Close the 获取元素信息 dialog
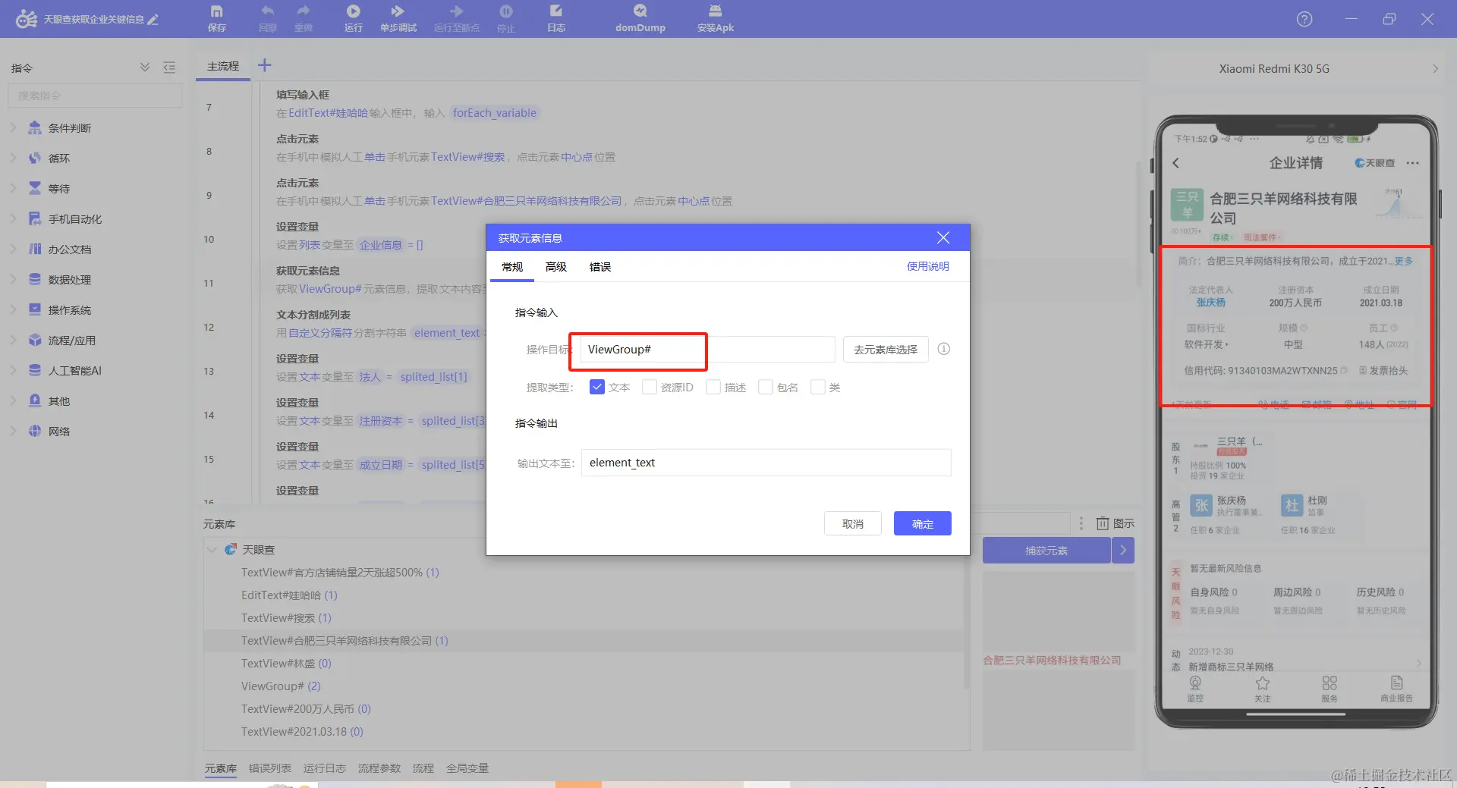This screenshot has height=788, width=1457. pyautogui.click(x=943, y=238)
